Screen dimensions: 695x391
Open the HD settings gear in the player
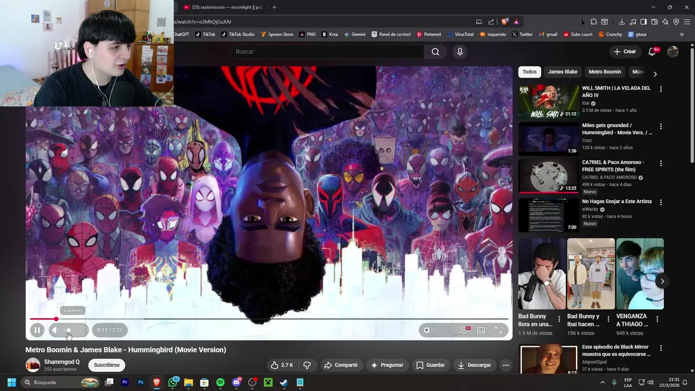tap(464, 330)
